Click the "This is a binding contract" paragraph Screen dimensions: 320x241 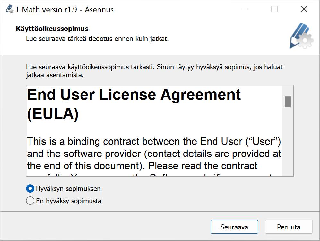[154, 156]
